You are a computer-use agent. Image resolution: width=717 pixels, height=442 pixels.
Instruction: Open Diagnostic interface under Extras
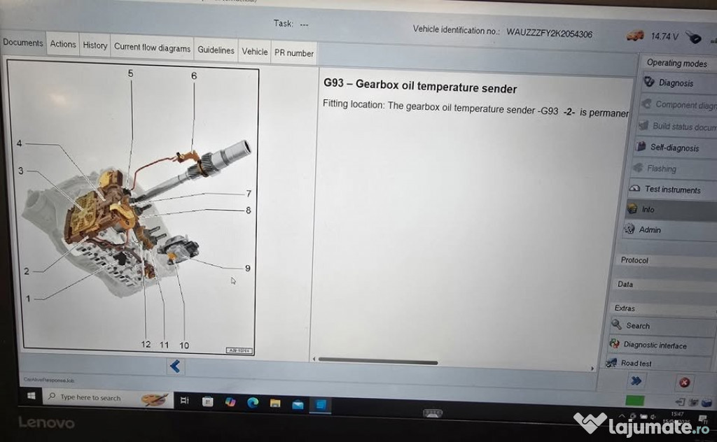654,345
